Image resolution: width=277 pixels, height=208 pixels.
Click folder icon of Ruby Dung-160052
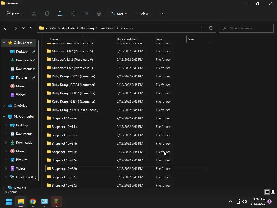(x=49, y=93)
